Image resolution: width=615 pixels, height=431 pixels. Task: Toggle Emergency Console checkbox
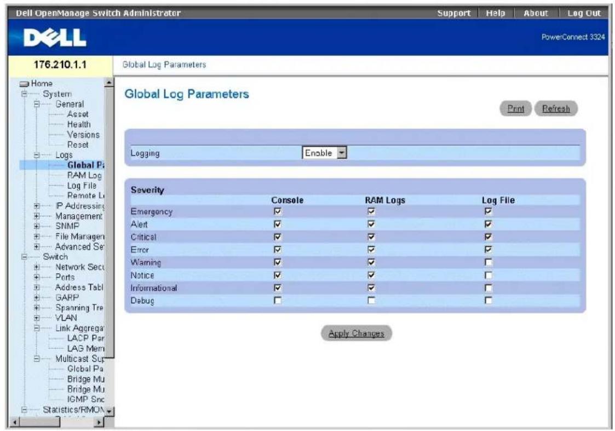278,211
